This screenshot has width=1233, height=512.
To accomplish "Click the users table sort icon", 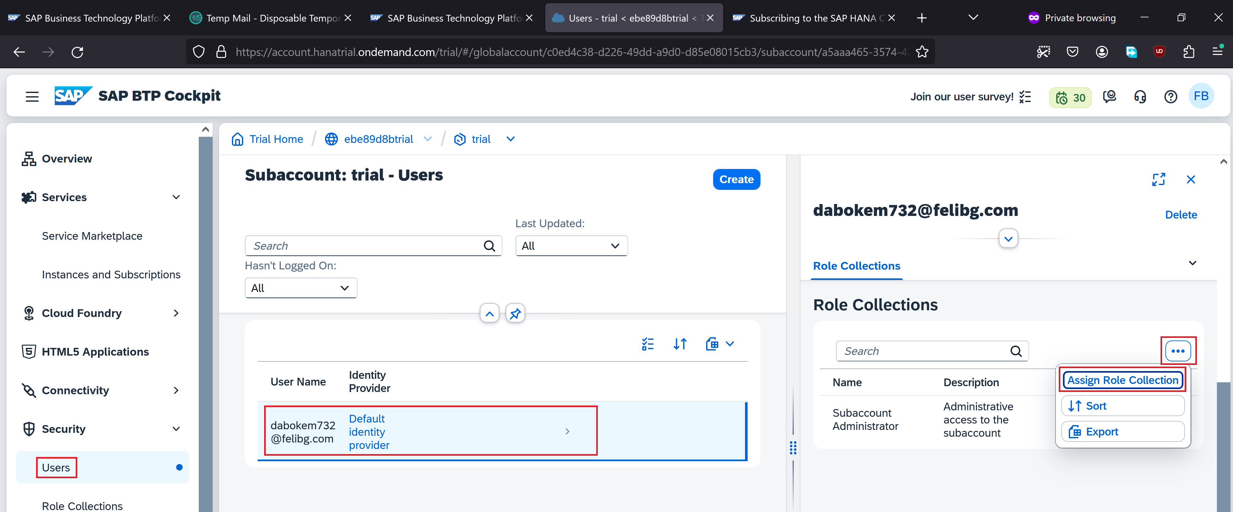I will coord(680,344).
